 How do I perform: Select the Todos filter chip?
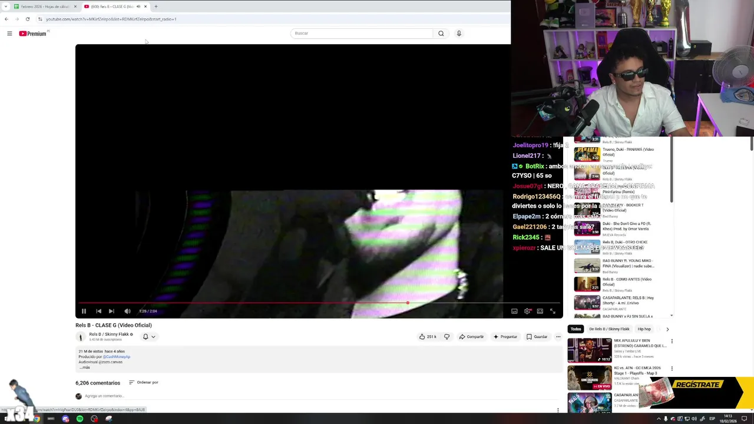[x=576, y=329]
